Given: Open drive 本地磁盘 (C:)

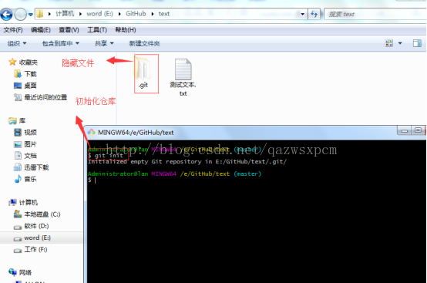Looking at the screenshot, I should coord(37,214).
